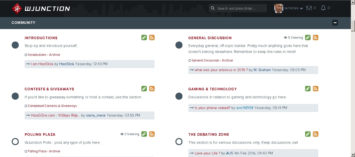Click green pencil icon for Contests & Giveaways

tap(144, 89)
